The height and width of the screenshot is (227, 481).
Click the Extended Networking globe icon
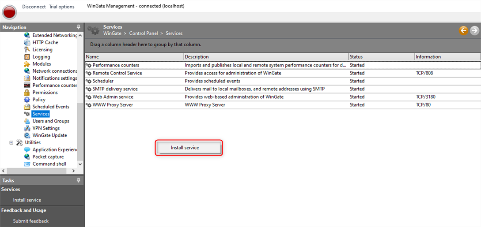[x=27, y=35]
